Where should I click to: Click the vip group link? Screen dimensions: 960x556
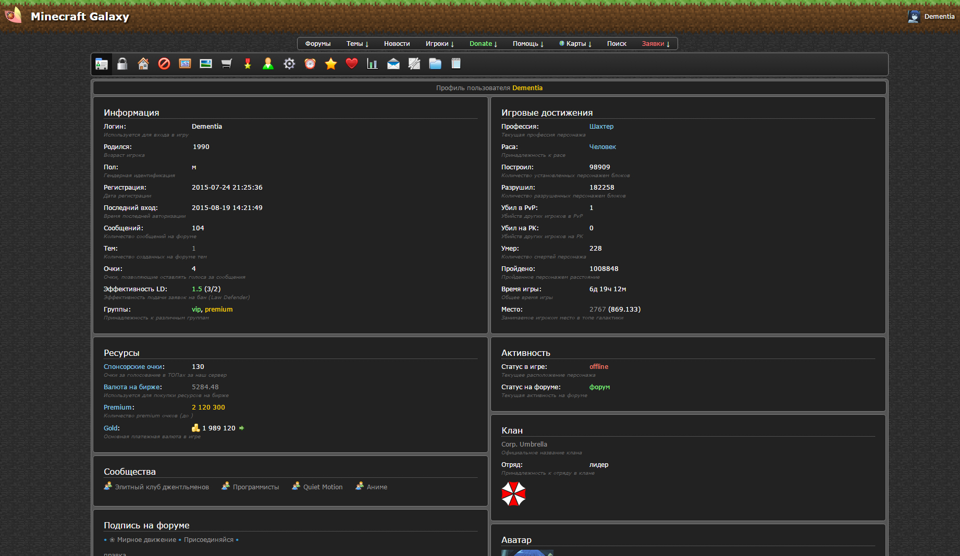196,310
